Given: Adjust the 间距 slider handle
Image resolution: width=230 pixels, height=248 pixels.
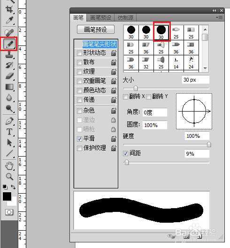Looking at the screenshot, I should [x=127, y=162].
